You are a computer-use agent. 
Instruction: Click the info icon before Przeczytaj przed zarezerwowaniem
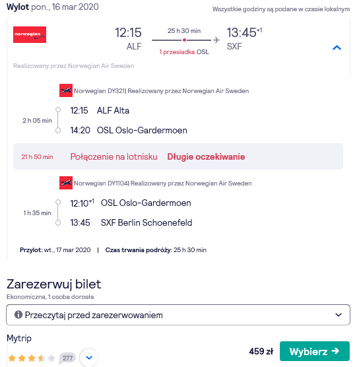tap(18, 315)
